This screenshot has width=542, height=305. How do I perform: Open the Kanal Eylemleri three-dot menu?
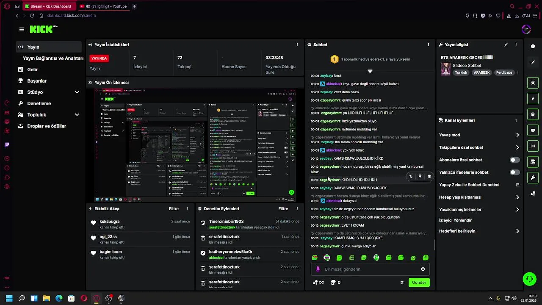(x=516, y=120)
